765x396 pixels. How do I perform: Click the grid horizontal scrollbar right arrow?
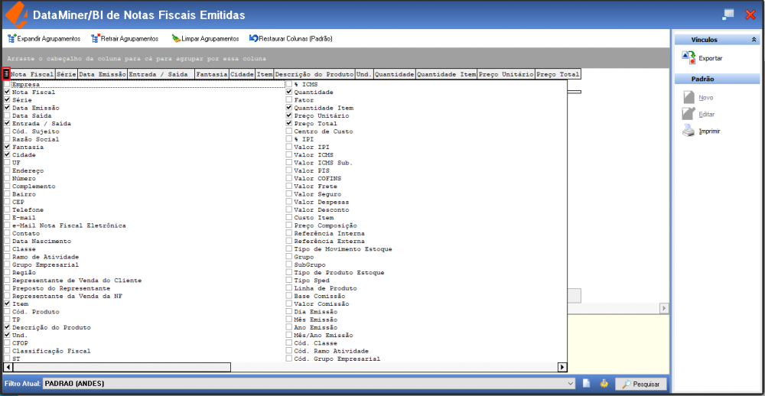point(664,309)
